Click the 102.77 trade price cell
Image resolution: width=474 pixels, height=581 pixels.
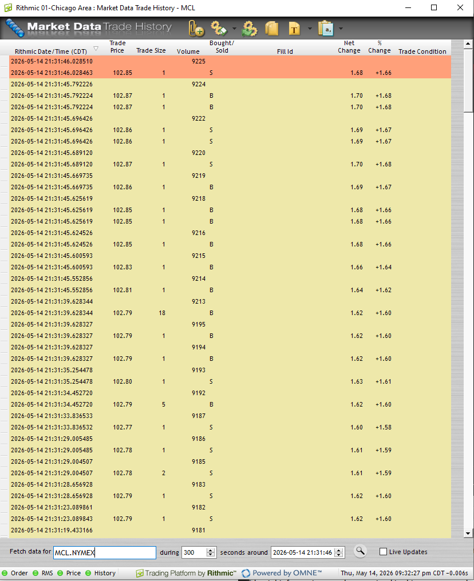(123, 427)
